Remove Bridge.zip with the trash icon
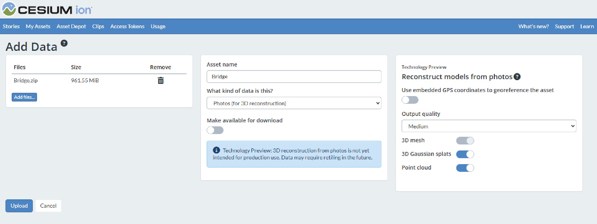This screenshot has width=597, height=224. click(x=161, y=81)
